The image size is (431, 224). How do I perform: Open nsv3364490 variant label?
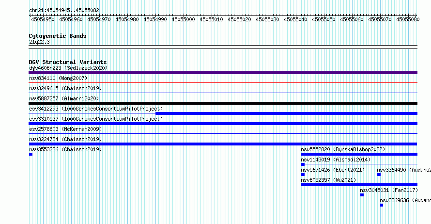tap(404, 170)
